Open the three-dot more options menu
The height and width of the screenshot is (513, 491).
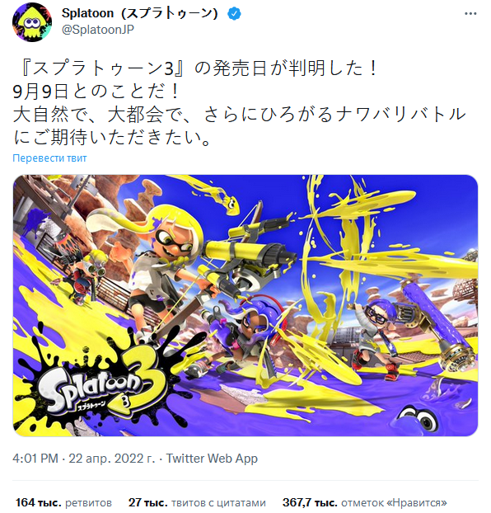click(x=470, y=14)
